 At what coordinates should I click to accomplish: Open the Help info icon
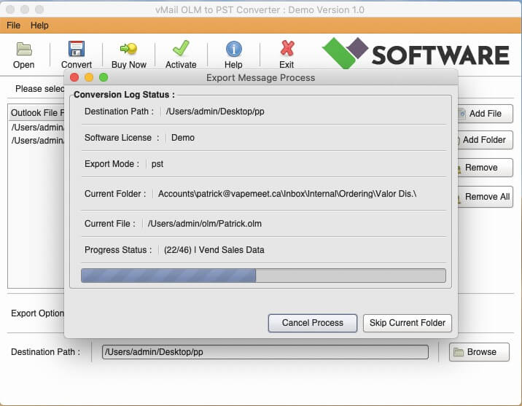[x=233, y=50]
